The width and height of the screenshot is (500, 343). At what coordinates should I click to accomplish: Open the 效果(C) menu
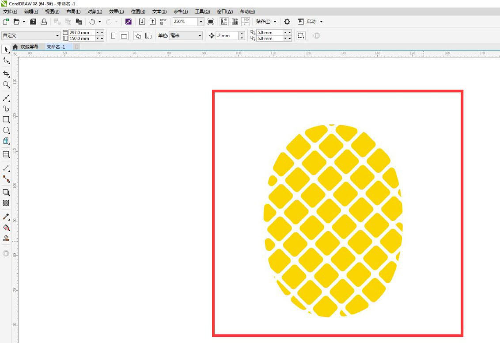(x=116, y=11)
